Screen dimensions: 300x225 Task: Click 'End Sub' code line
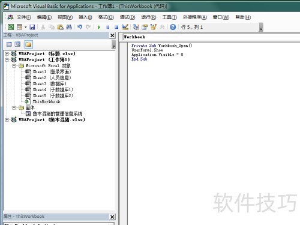(x=139, y=59)
